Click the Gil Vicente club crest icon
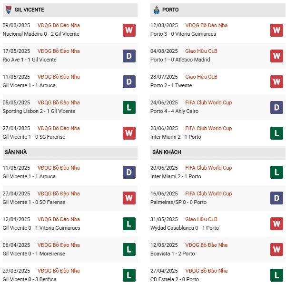286x285 pixels. [x=8, y=10]
